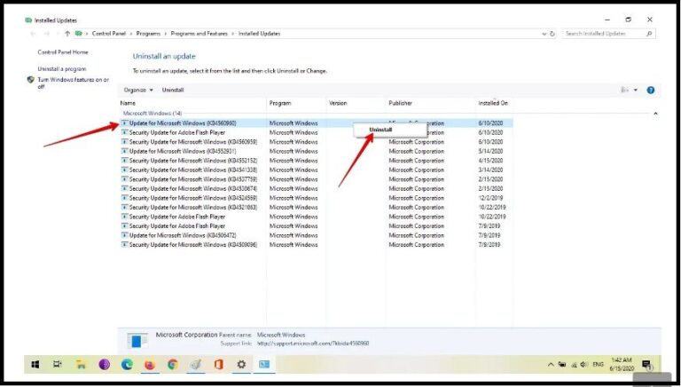Open Task View from taskbar
681x387 pixels.
(58, 365)
